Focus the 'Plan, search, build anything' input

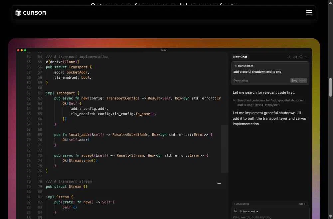tap(252, 217)
